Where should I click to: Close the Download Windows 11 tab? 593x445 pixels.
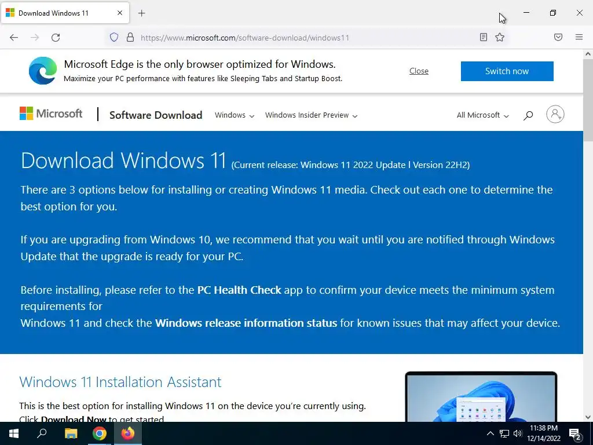click(120, 13)
